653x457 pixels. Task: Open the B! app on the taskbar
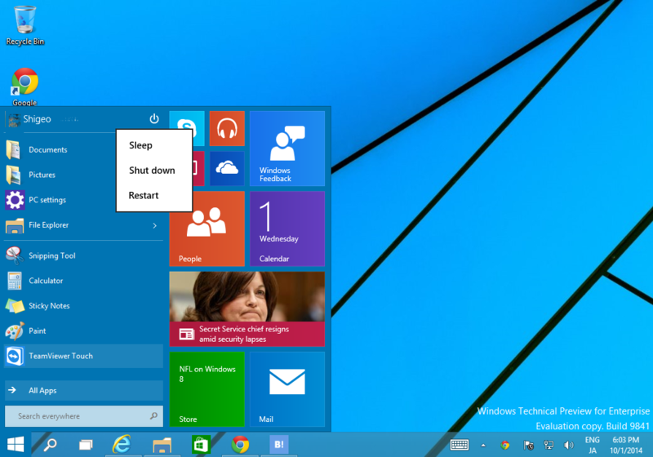click(x=279, y=445)
